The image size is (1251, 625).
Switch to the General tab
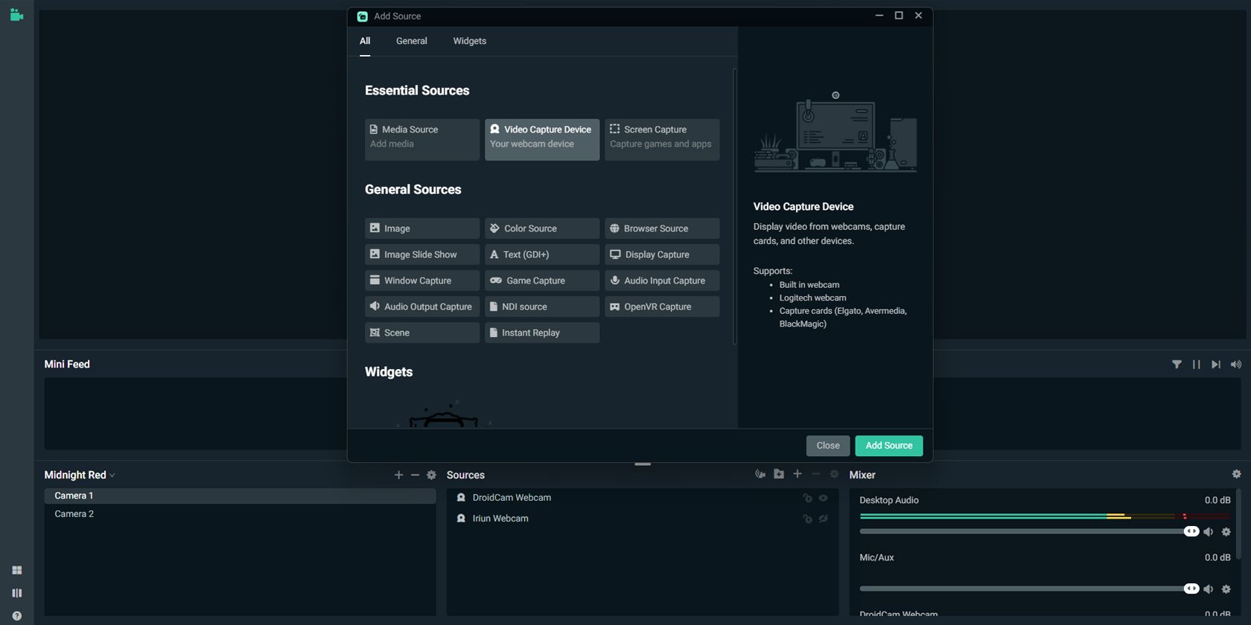[x=412, y=41]
